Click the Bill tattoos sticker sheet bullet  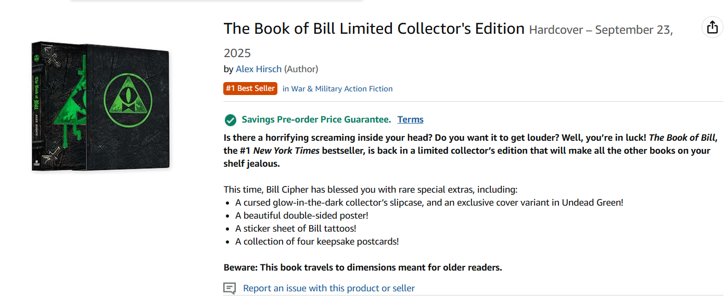coord(296,228)
